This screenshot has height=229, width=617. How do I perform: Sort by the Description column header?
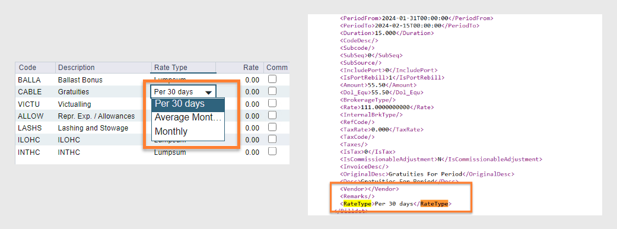tap(103, 68)
